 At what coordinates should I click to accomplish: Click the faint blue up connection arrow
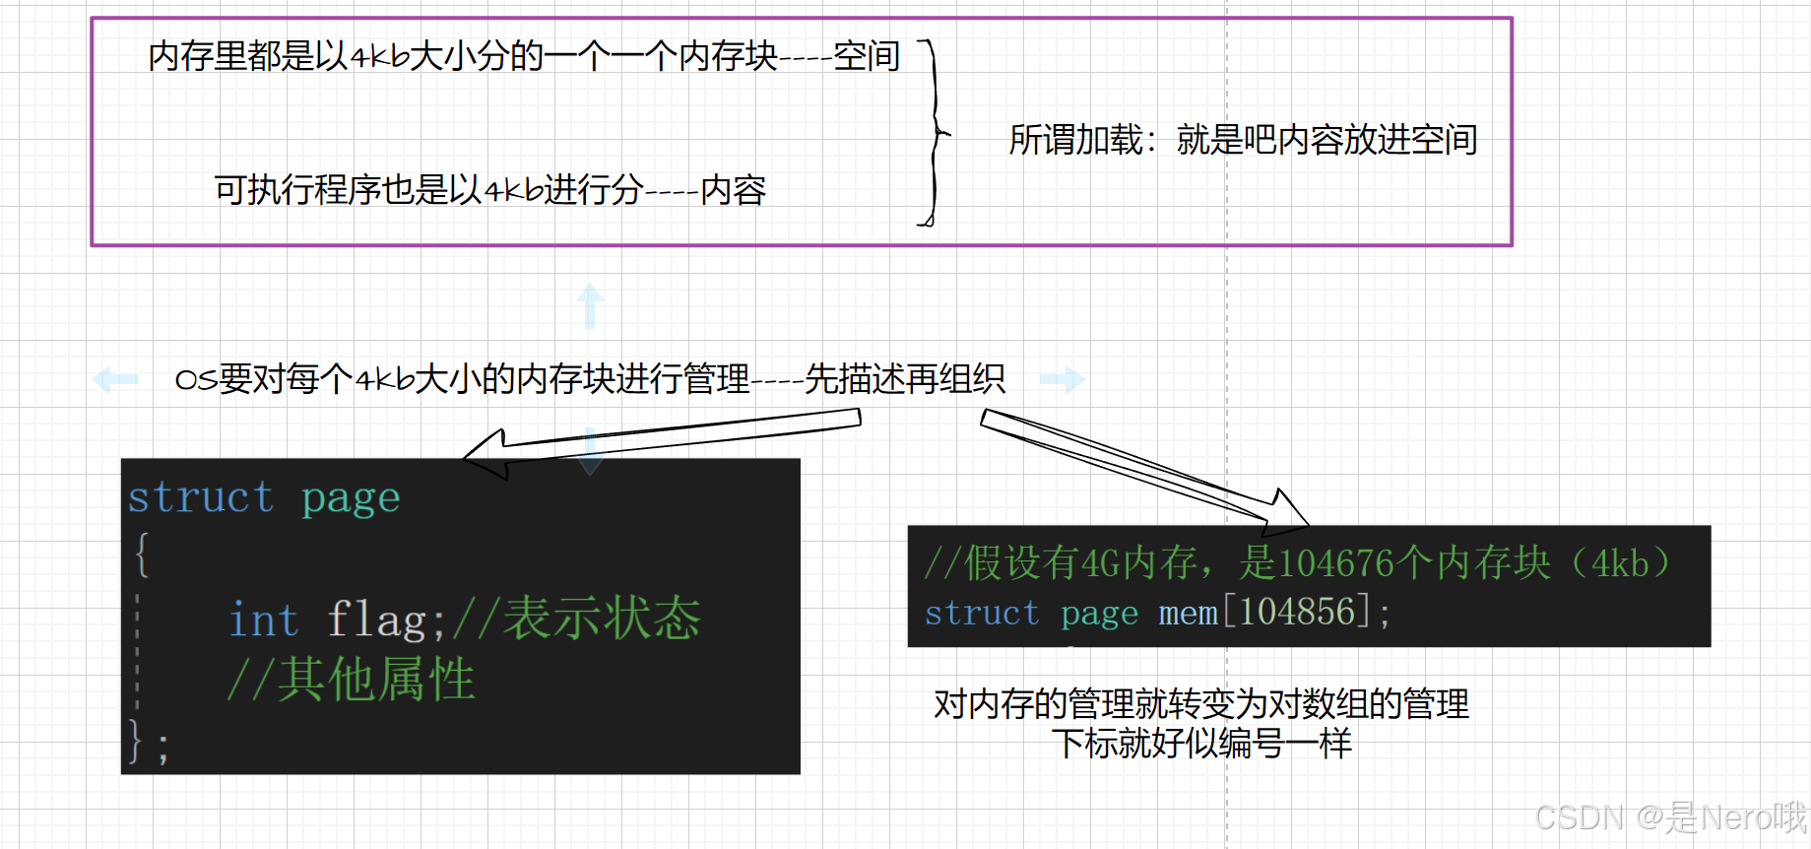click(591, 305)
